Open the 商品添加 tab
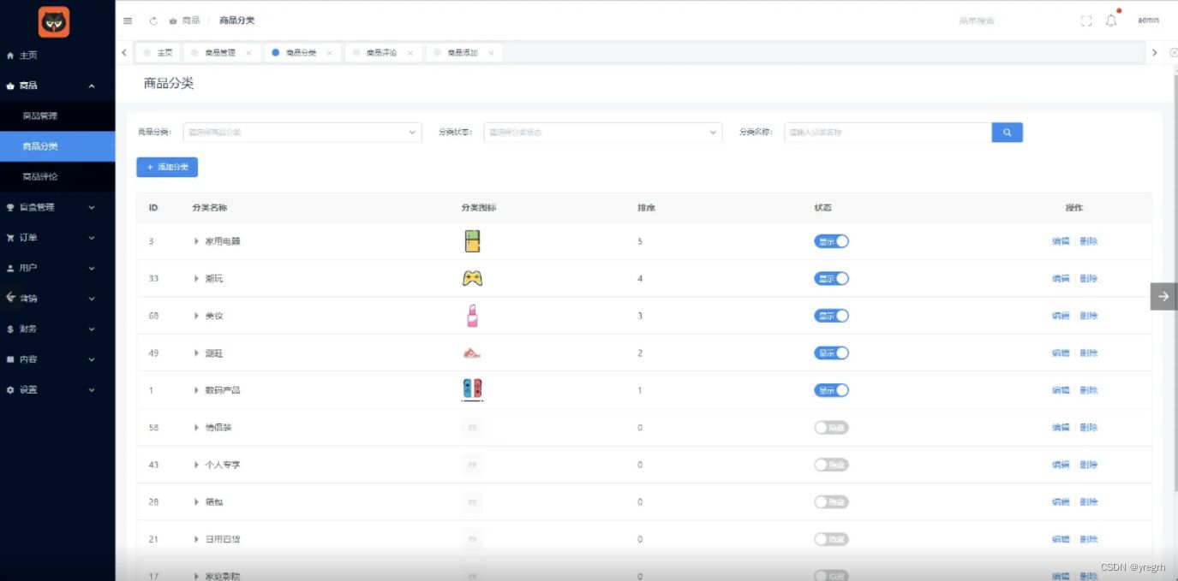 pos(461,52)
